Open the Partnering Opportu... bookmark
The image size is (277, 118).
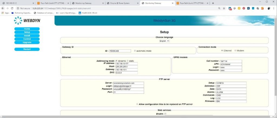[x=21, y=13]
